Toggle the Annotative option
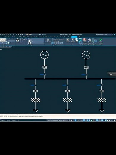Screen dimensions: 116x155 pyautogui.click(x=11, y=39)
